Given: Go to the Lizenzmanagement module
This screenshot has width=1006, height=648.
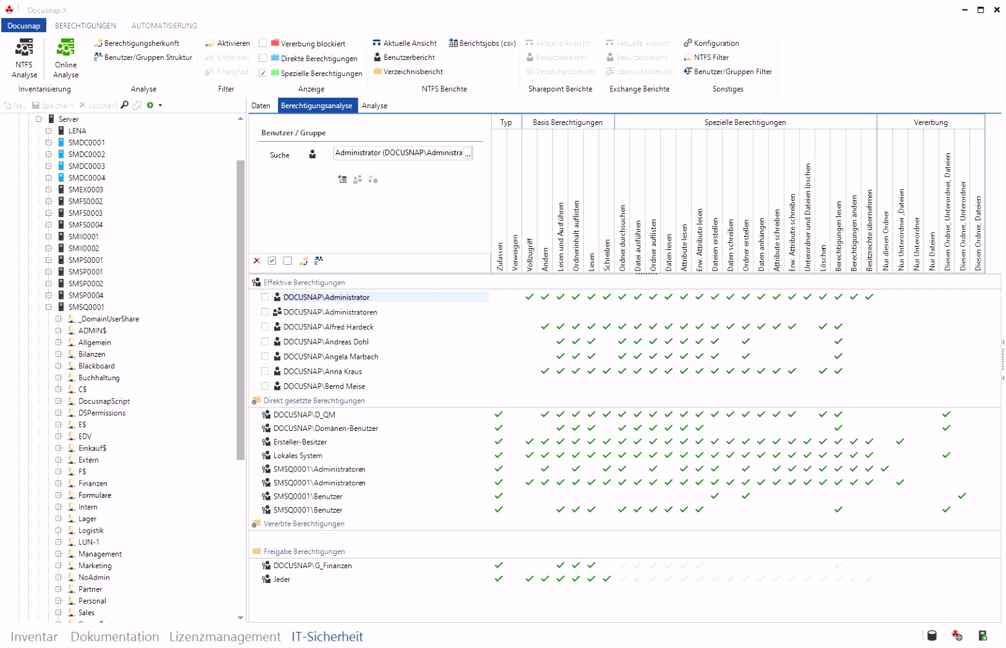Looking at the screenshot, I should pos(225,636).
